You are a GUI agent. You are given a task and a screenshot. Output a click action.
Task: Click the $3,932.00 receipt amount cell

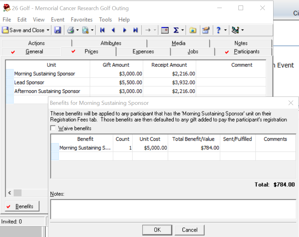coord(170,82)
